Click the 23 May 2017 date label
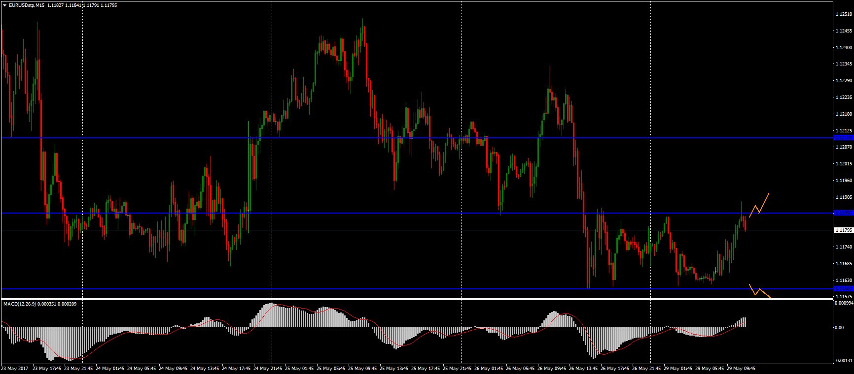This screenshot has width=854, height=374. 15,368
